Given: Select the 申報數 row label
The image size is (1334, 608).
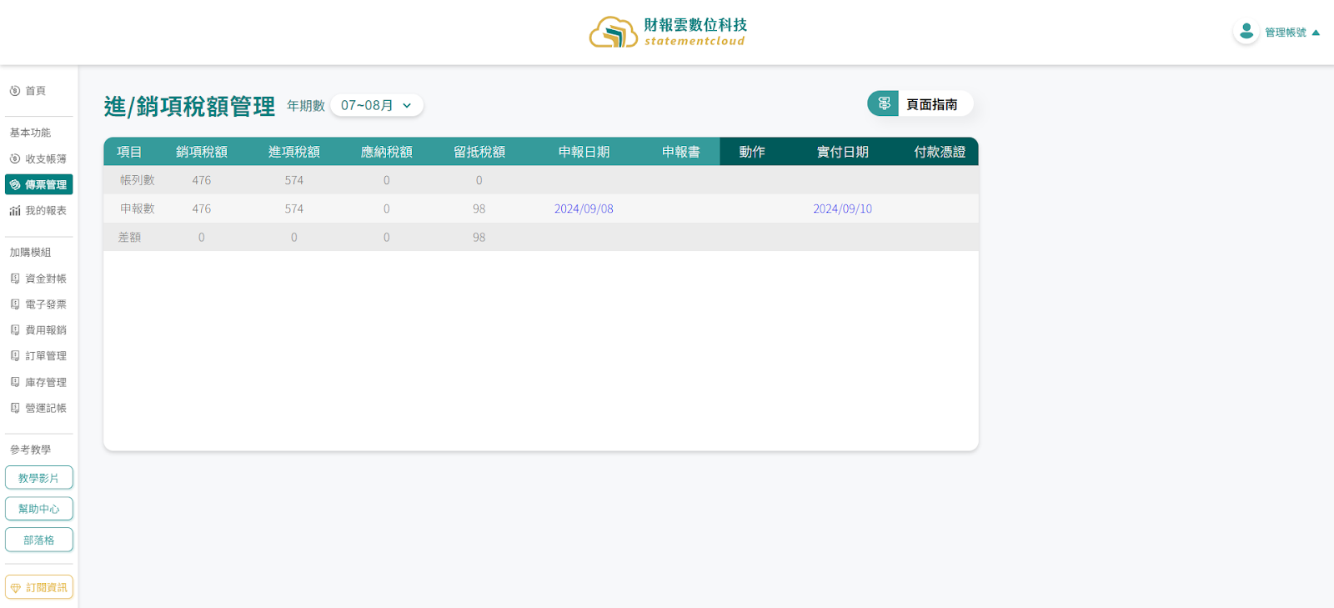Looking at the screenshot, I should point(138,209).
